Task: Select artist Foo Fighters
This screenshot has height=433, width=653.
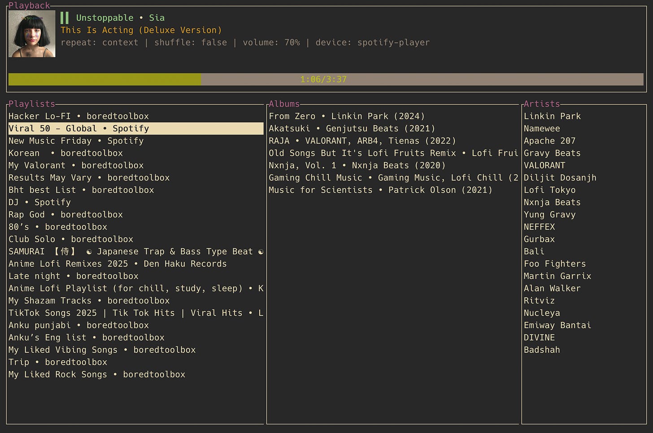Action: point(555,264)
